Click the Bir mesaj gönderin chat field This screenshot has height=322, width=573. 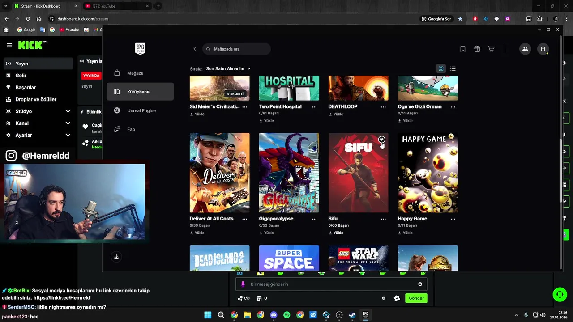331,284
